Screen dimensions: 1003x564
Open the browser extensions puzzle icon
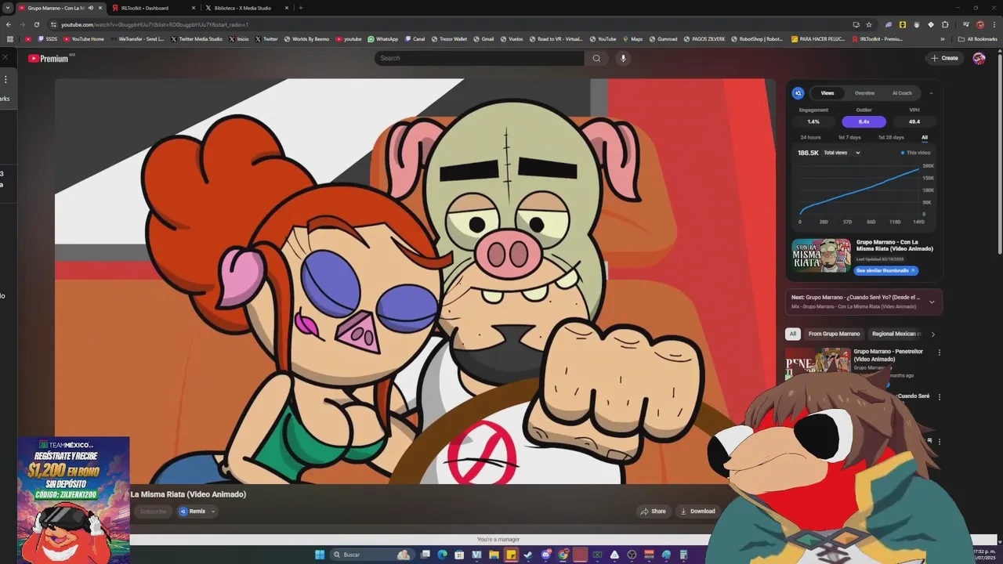(945, 24)
